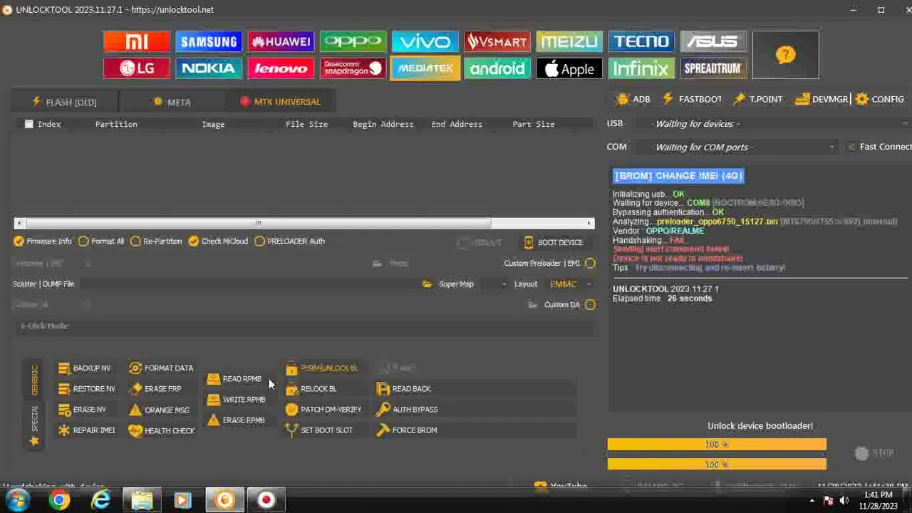This screenshot has width=912, height=513.
Task: Click the screen recorder taskbar icon
Action: point(266,500)
